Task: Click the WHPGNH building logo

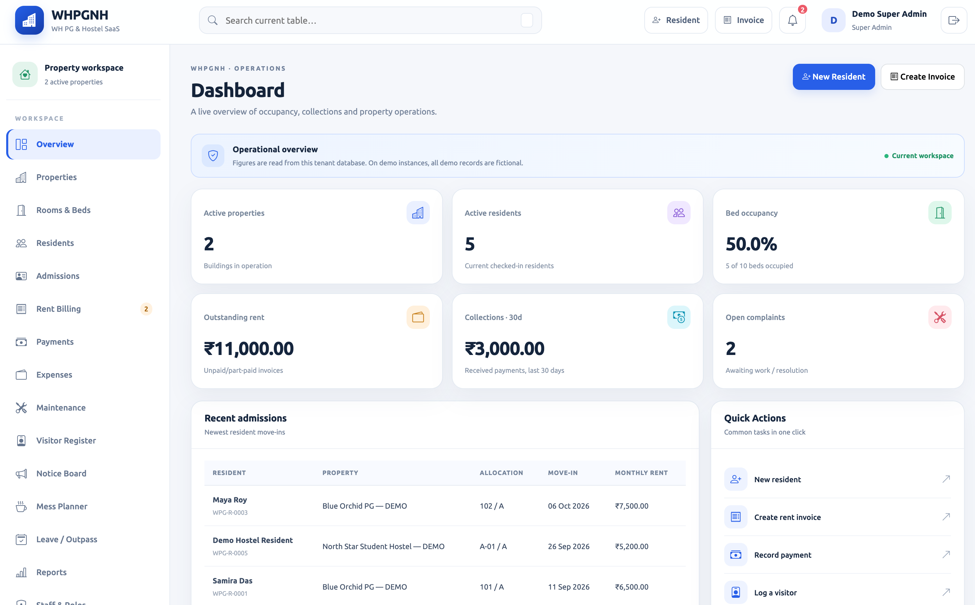Action: coord(29,20)
